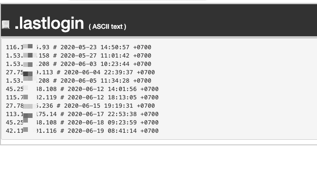Screen dimensions: 317x169
Task: Click the IP beginning 116.1 in first row
Action: (x=27, y=47)
